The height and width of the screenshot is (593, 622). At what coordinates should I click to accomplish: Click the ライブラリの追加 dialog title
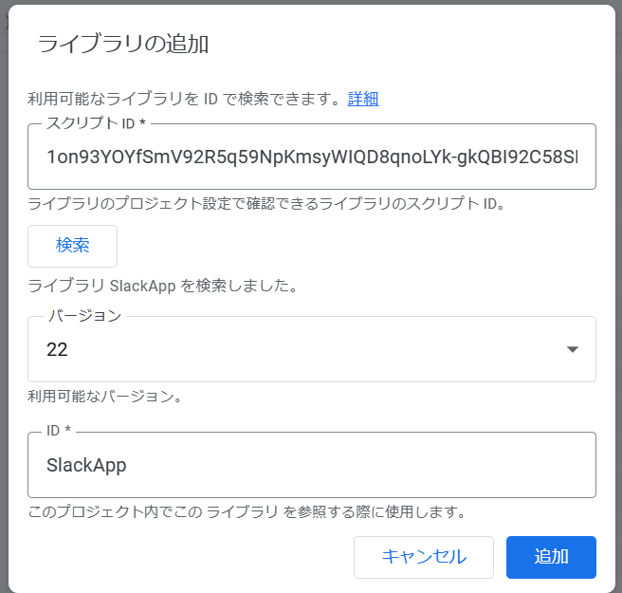click(x=123, y=44)
